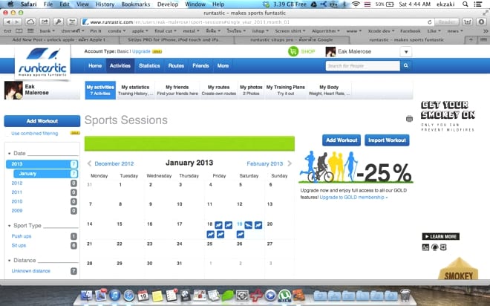Go back with Safari's back arrow

8,22
